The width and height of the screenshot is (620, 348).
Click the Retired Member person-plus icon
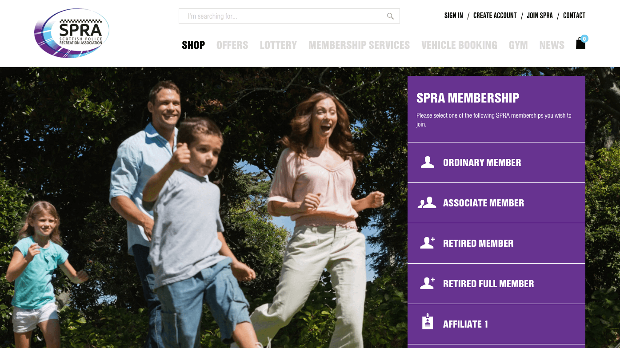428,243
